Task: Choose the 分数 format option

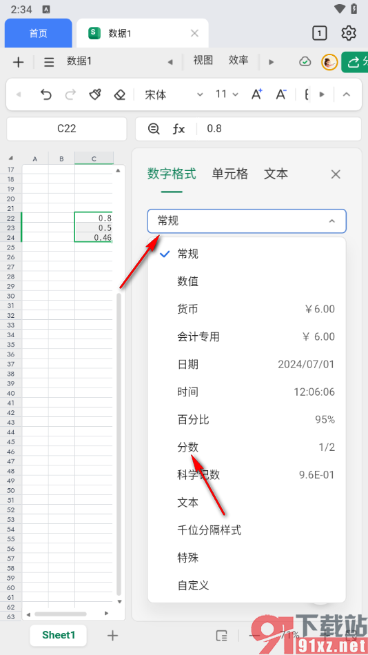Action: [247, 447]
